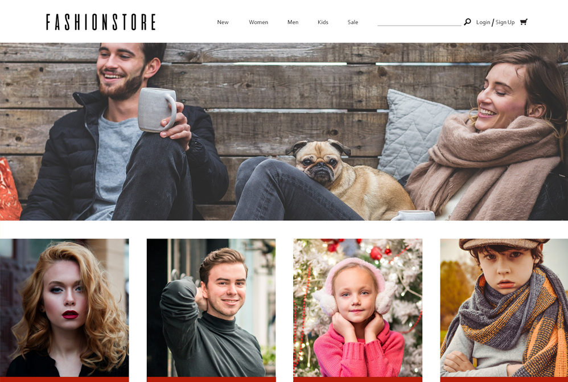Viewport: 568px width, 382px height.
Task: Go to the Kids section
Action: [x=323, y=22]
